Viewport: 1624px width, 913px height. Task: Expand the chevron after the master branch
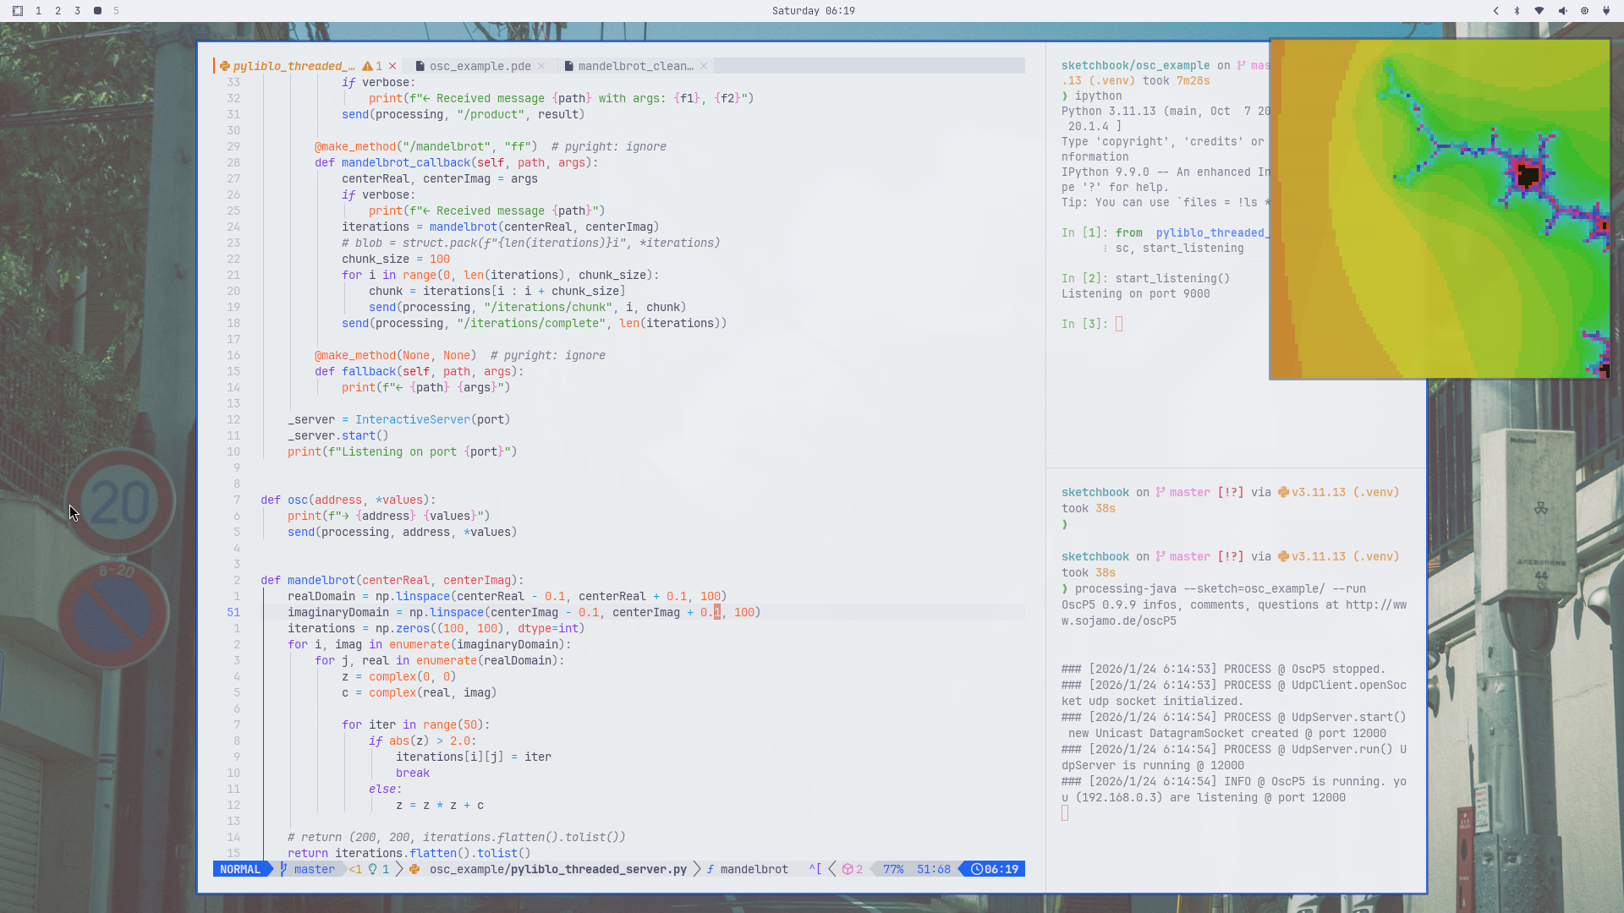(x=398, y=869)
